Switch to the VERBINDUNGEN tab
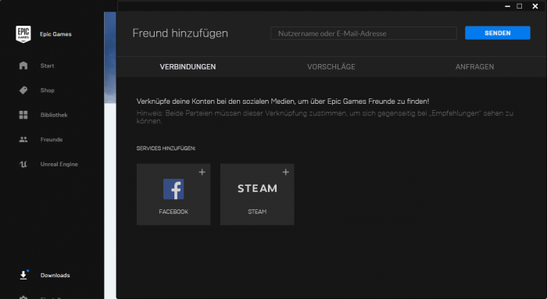This screenshot has width=547, height=299. [x=188, y=67]
